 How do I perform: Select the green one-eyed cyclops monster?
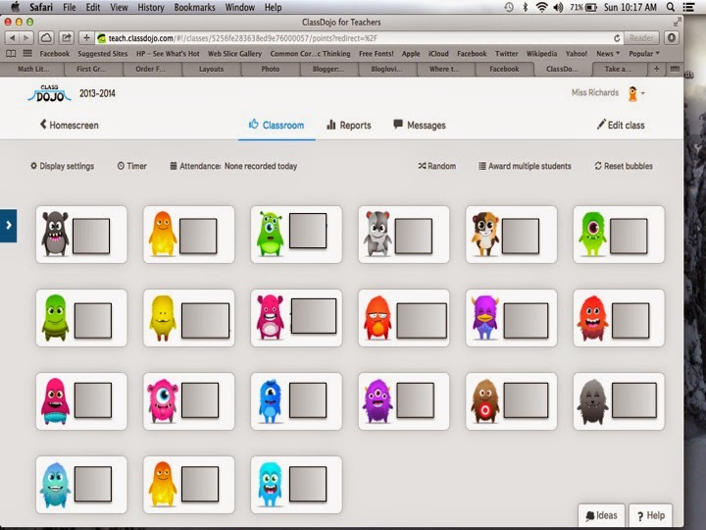619,235
